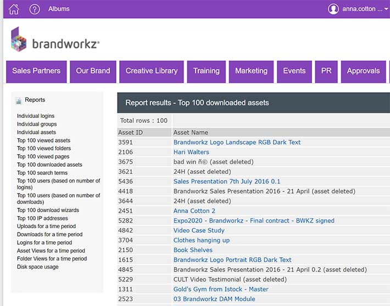Open the Sales Partners tab
The image size is (390, 306).
[36, 71]
